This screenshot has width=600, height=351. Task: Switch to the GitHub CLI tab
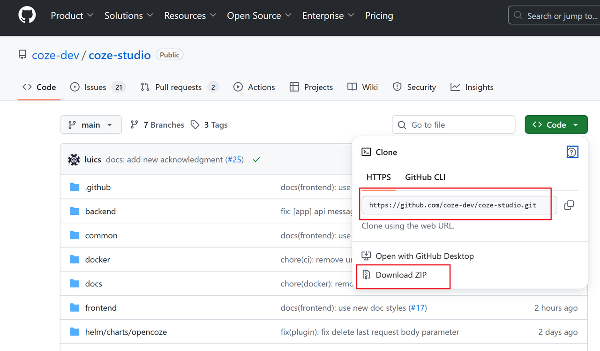425,177
